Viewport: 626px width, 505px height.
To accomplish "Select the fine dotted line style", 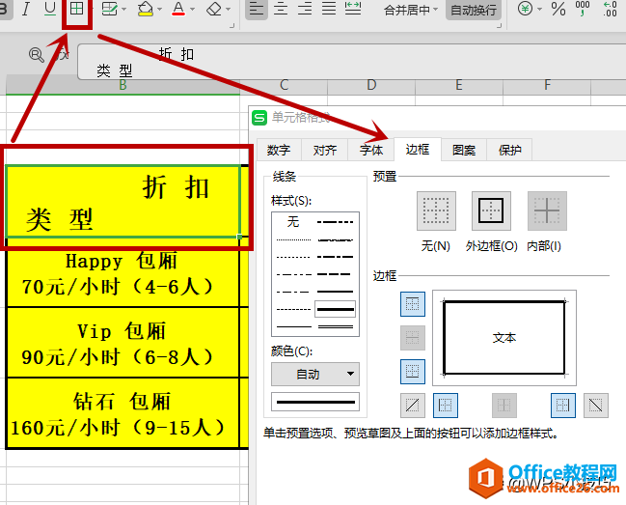I will click(x=293, y=239).
